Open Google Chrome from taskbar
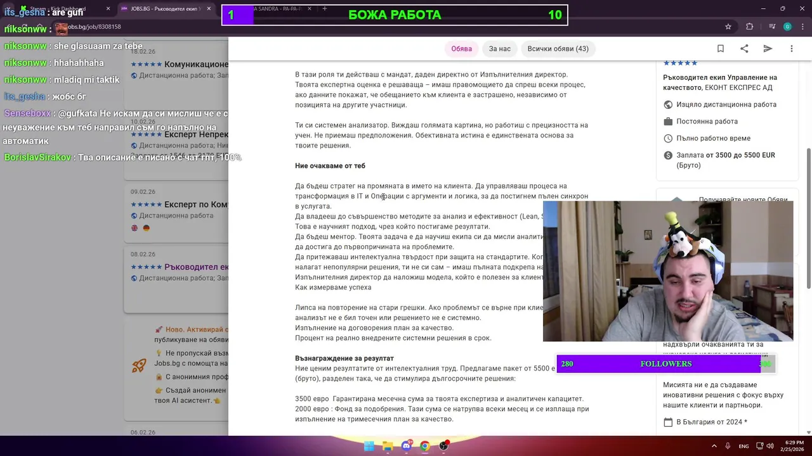 (x=425, y=446)
